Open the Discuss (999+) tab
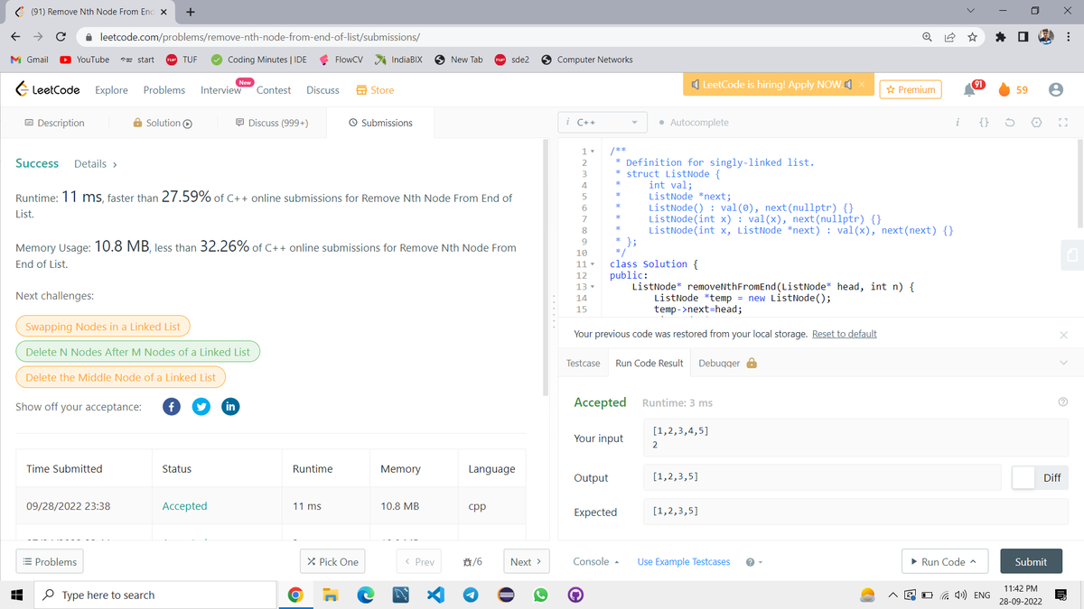The width and height of the screenshot is (1084, 609). coord(271,123)
